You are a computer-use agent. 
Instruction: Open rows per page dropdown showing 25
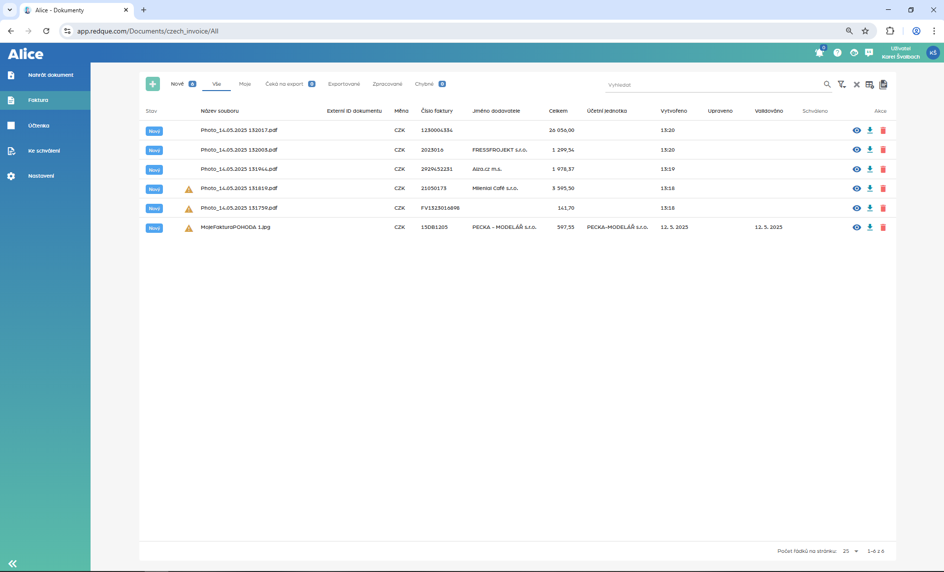pos(850,551)
